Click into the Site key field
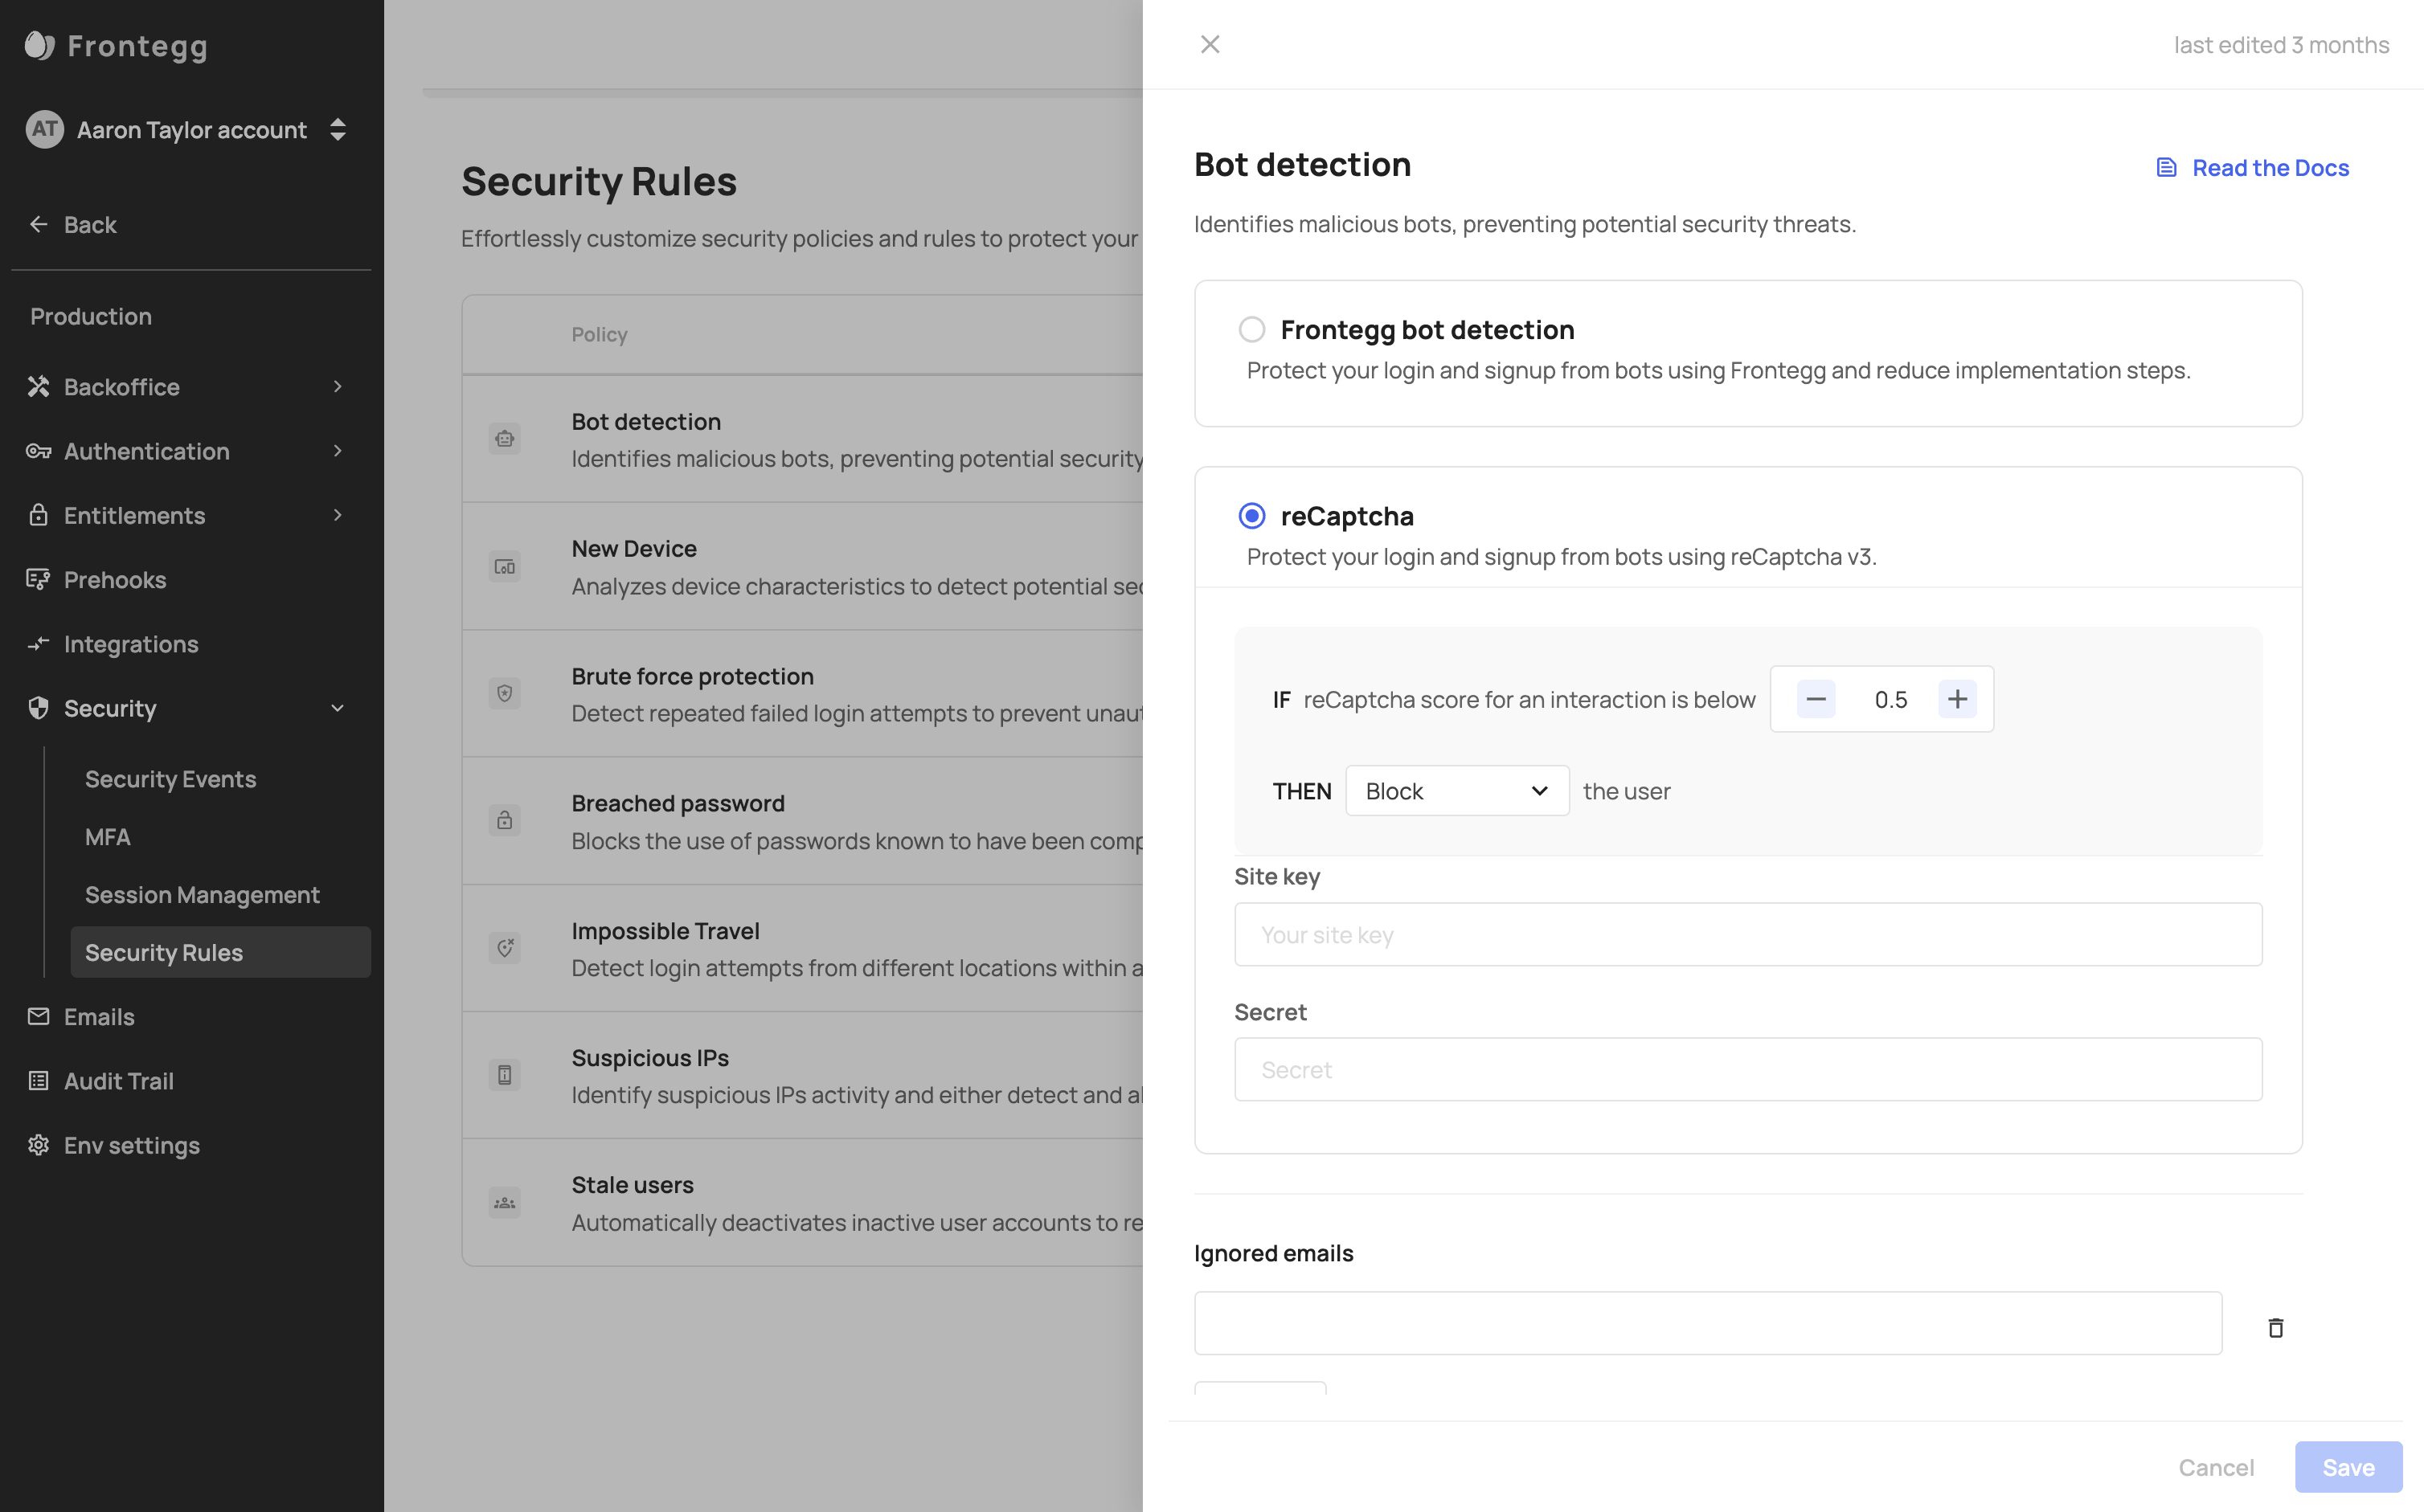The image size is (2424, 1512). click(x=1746, y=934)
